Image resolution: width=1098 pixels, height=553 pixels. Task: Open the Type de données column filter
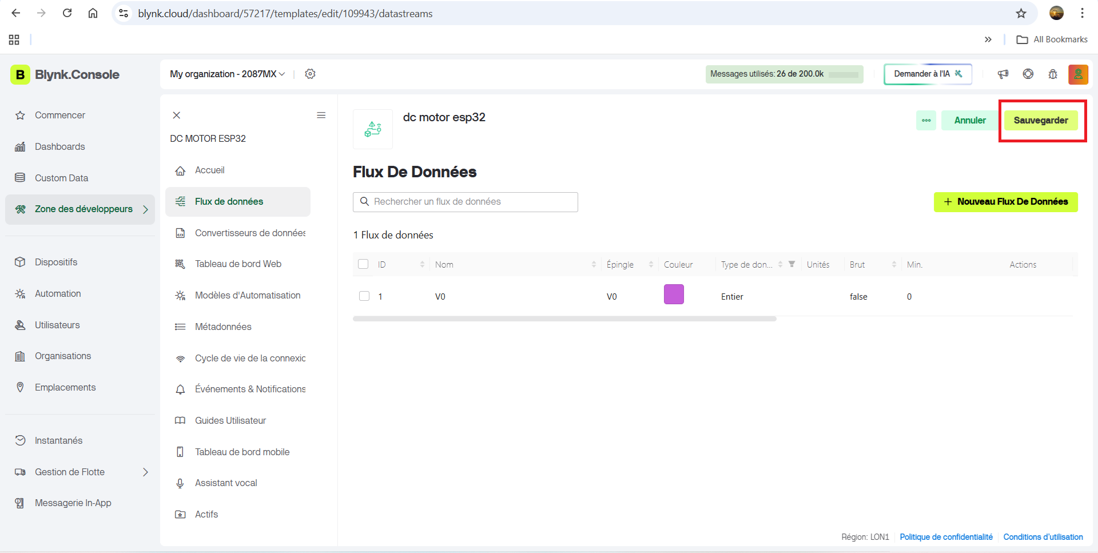(x=792, y=264)
